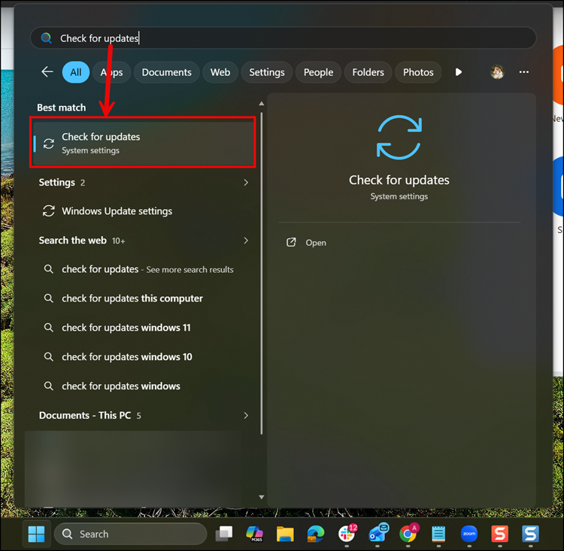Click Open in the preview pane
Screen dimensions: 564x551
point(315,243)
